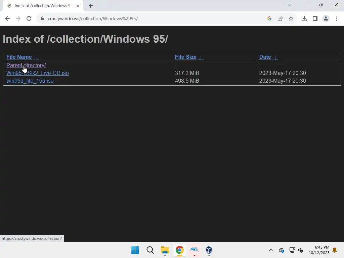Download Win95-OSR2_Live-CD.iso
This screenshot has width=344, height=258.
pyautogui.click(x=38, y=73)
